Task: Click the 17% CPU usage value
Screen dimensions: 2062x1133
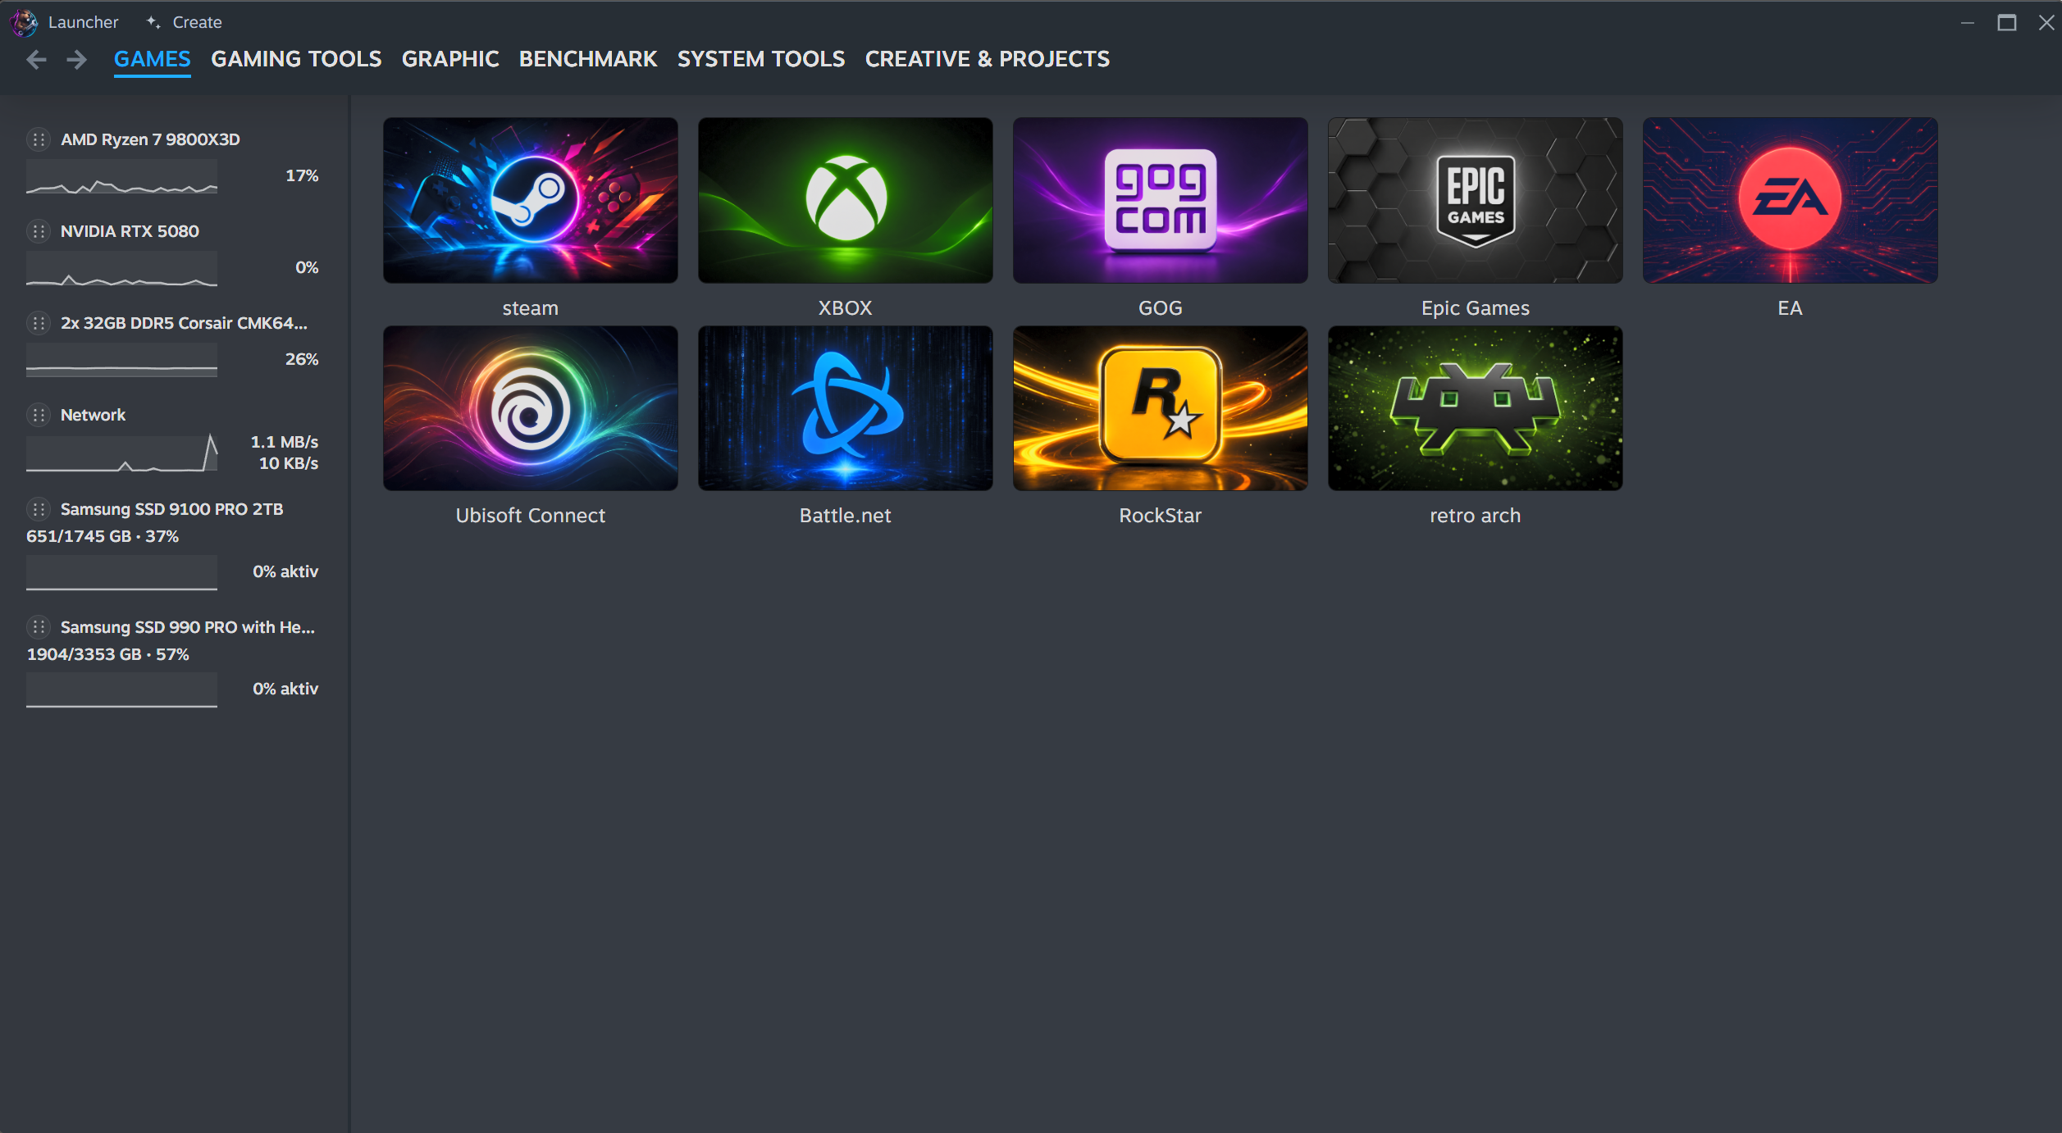Action: 302,175
